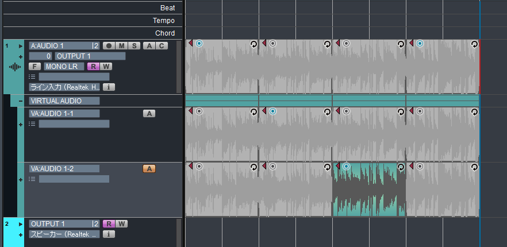Image resolution: width=507 pixels, height=247 pixels.
Task: Click the orange A button on VA:AUDIO 1-2
Action: (x=149, y=169)
